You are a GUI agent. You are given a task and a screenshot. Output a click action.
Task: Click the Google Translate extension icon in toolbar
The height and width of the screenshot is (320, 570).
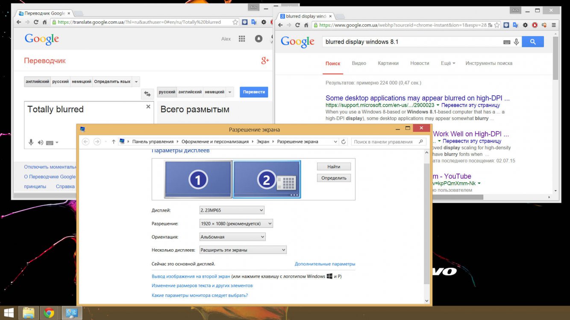pos(515,25)
